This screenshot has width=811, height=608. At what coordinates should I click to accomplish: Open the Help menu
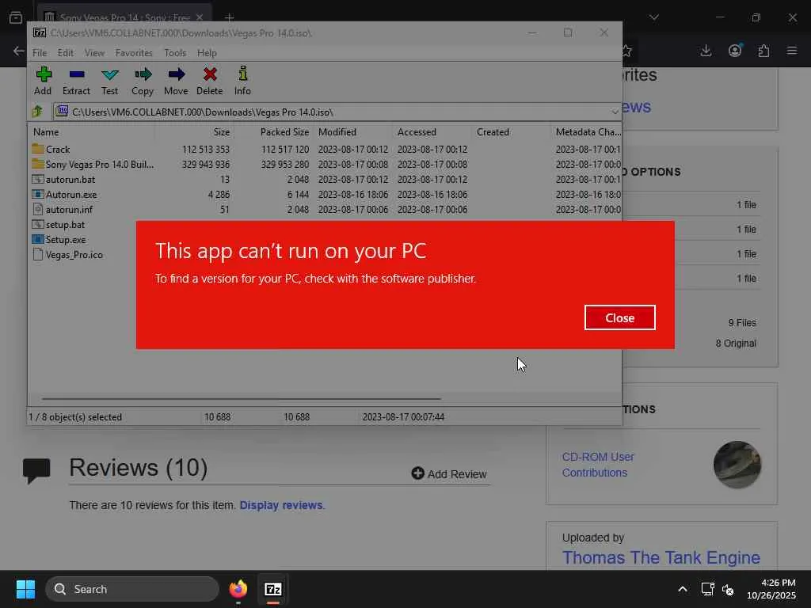(207, 53)
